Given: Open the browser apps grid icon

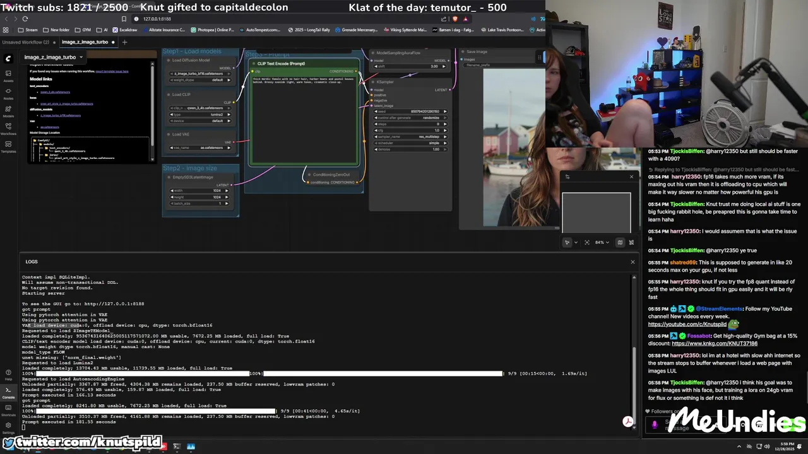Looking at the screenshot, I should pos(6,30).
